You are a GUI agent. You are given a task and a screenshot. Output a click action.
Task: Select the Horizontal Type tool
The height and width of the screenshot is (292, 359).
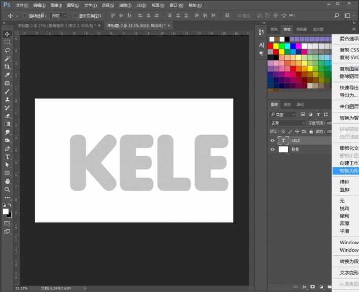tap(7, 157)
